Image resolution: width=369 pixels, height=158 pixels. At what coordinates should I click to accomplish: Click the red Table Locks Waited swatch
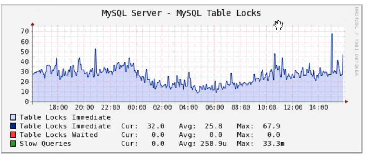13,135
